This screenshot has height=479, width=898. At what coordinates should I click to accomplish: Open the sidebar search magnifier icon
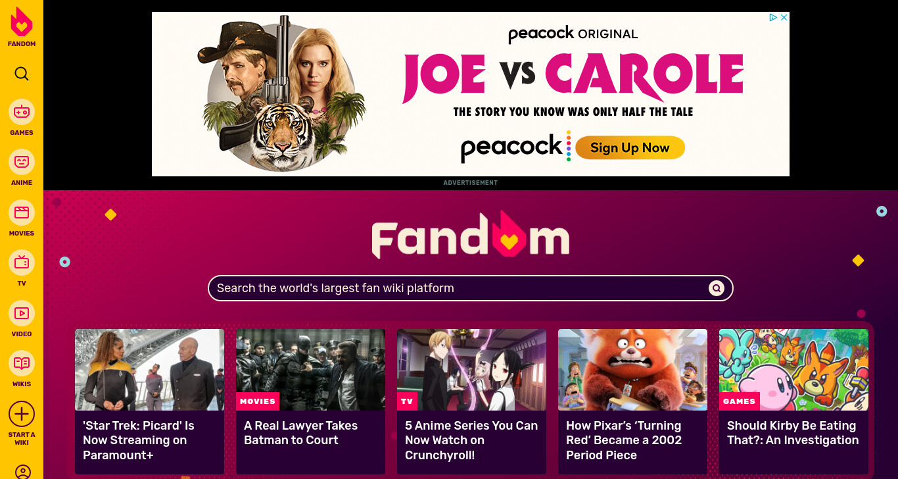(x=22, y=74)
